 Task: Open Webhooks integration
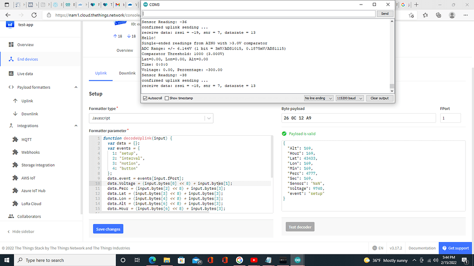[x=31, y=152]
